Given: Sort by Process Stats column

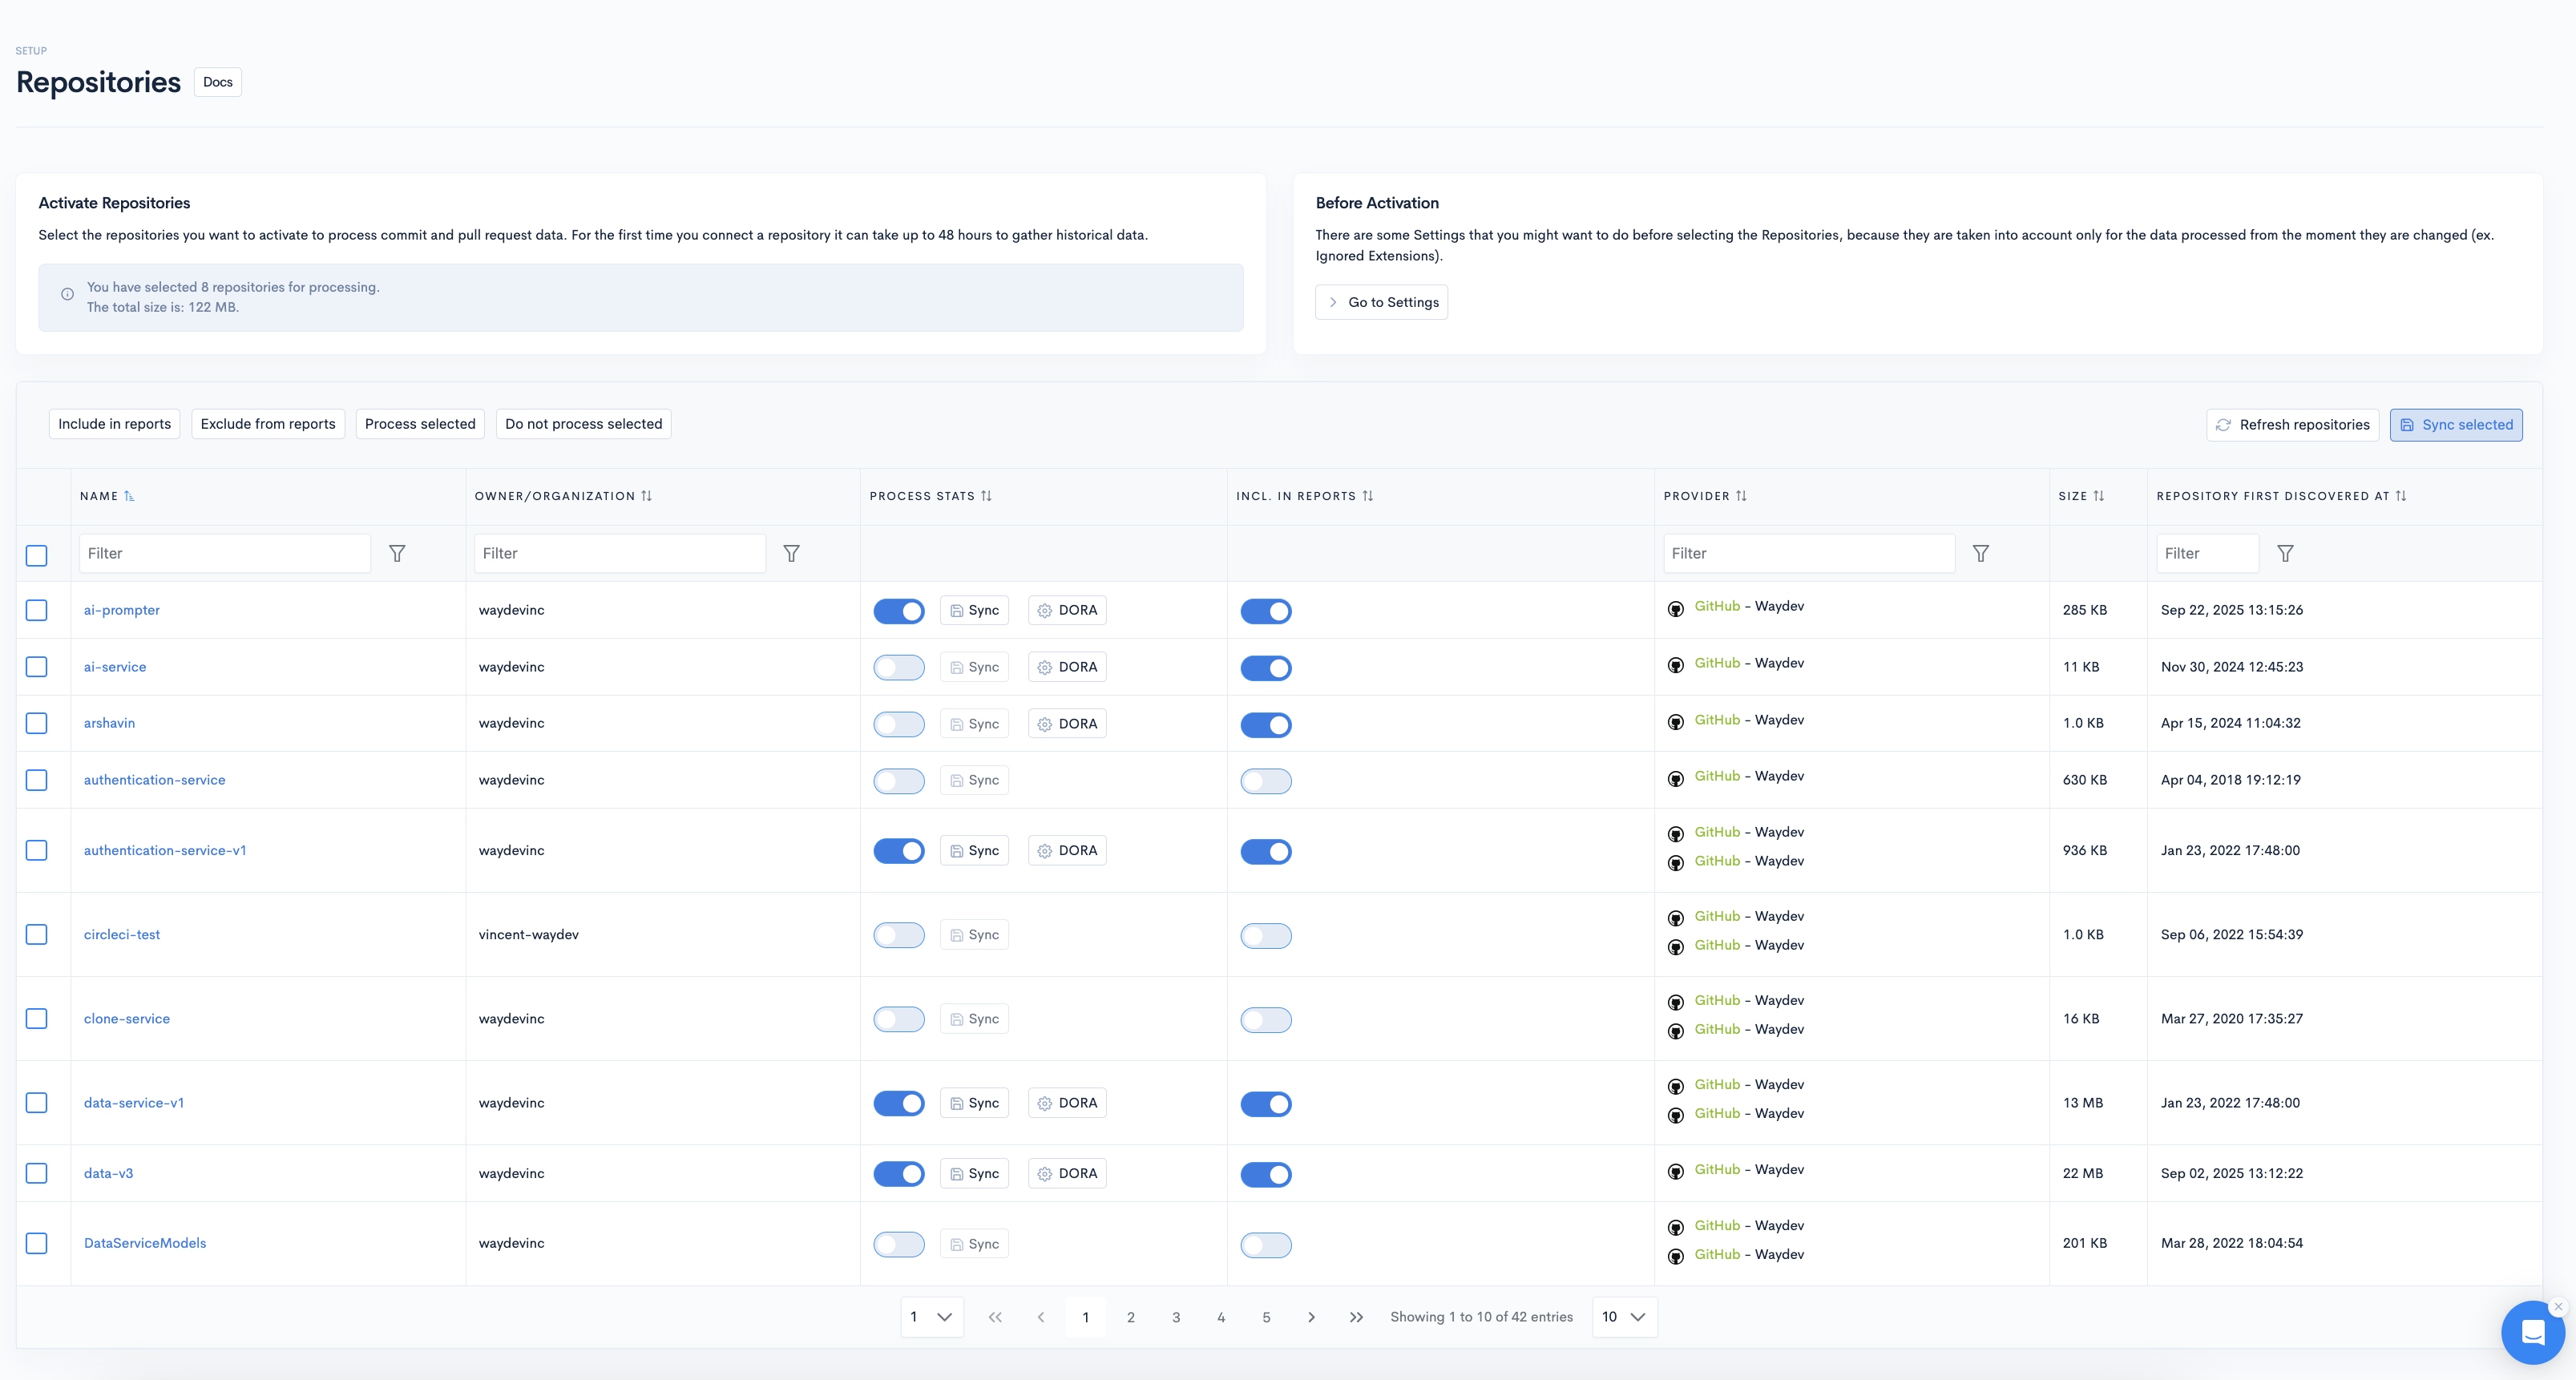Looking at the screenshot, I should [986, 496].
